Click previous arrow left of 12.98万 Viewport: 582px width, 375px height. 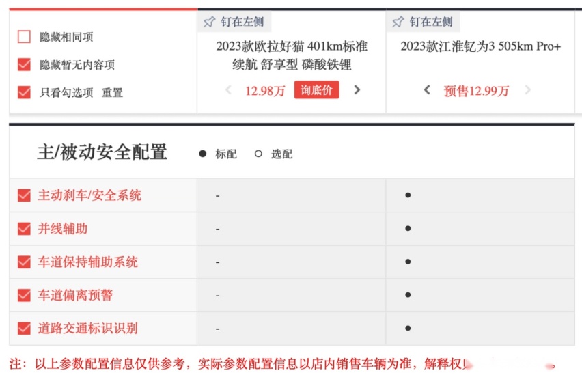(x=228, y=90)
